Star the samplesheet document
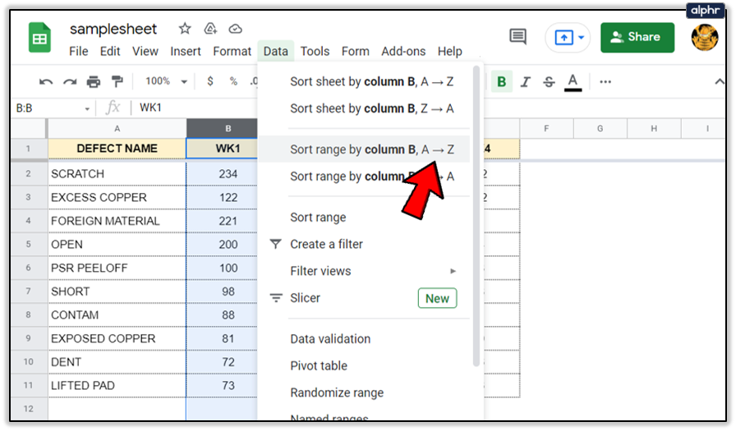Viewport: 736px width, 431px height. point(185,29)
